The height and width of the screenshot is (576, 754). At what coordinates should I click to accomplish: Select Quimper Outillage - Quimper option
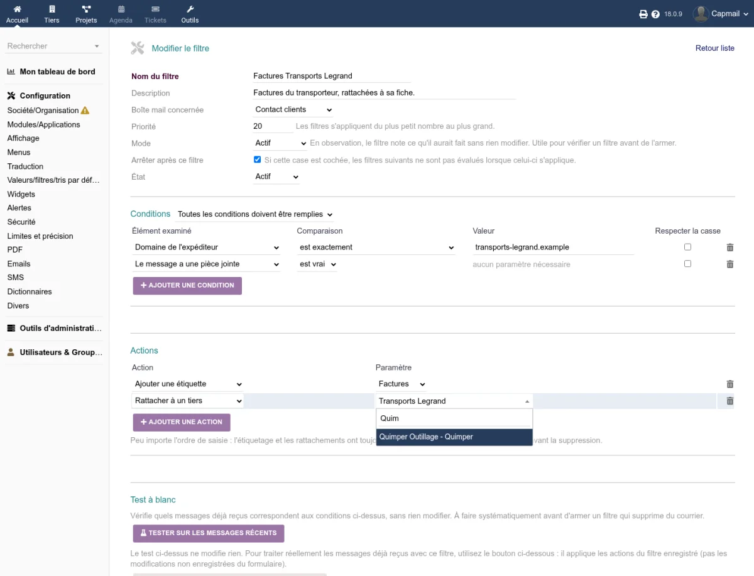click(454, 437)
